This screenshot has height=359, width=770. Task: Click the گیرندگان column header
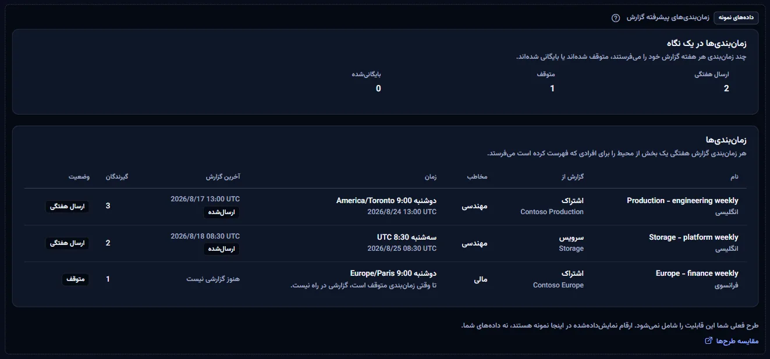pyautogui.click(x=116, y=177)
